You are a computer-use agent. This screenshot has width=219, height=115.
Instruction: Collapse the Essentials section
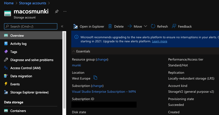click(x=74, y=51)
